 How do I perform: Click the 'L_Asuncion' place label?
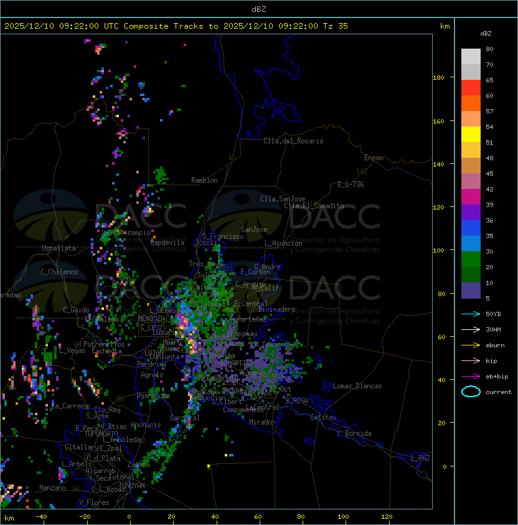pyautogui.click(x=283, y=243)
